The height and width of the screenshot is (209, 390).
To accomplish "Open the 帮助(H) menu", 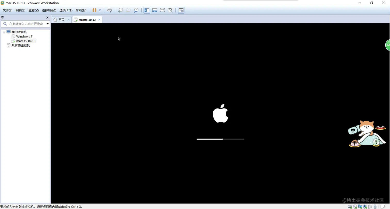I will pyautogui.click(x=81, y=10).
